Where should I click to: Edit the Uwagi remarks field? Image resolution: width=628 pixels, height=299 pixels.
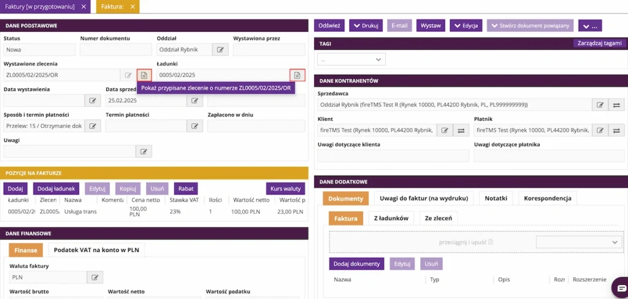coord(144,152)
